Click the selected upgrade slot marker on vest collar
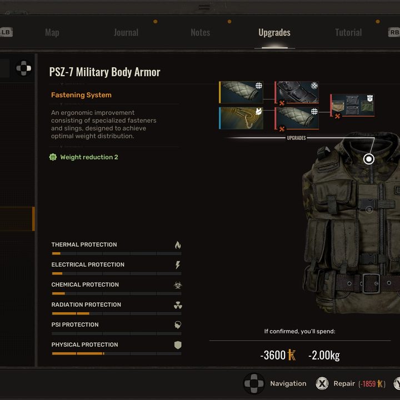 pyautogui.click(x=369, y=159)
